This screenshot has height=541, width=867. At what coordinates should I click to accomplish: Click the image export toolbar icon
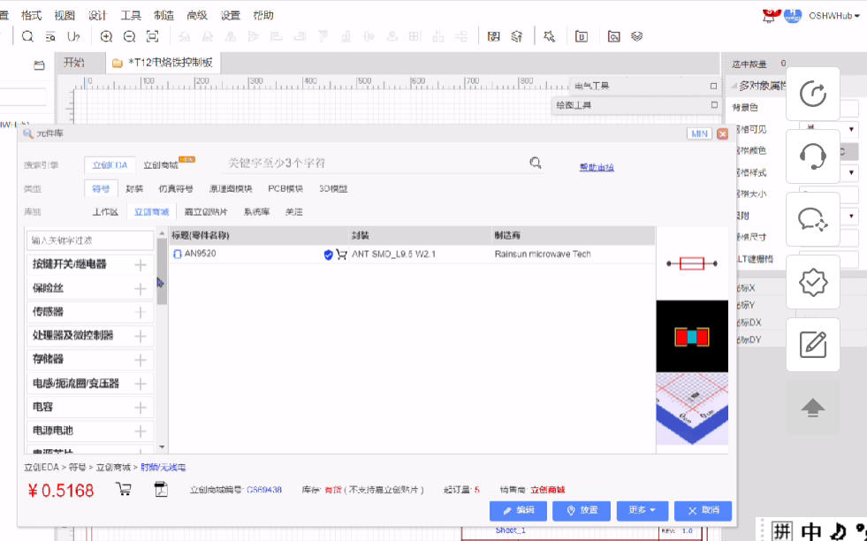(x=494, y=36)
